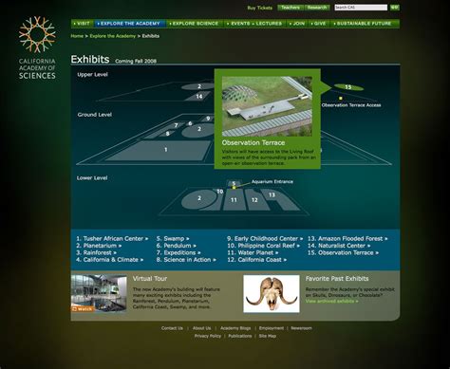This screenshot has width=450, height=369.
Task: Select exhibit 15 marker on Upper Level
Action: [x=348, y=87]
